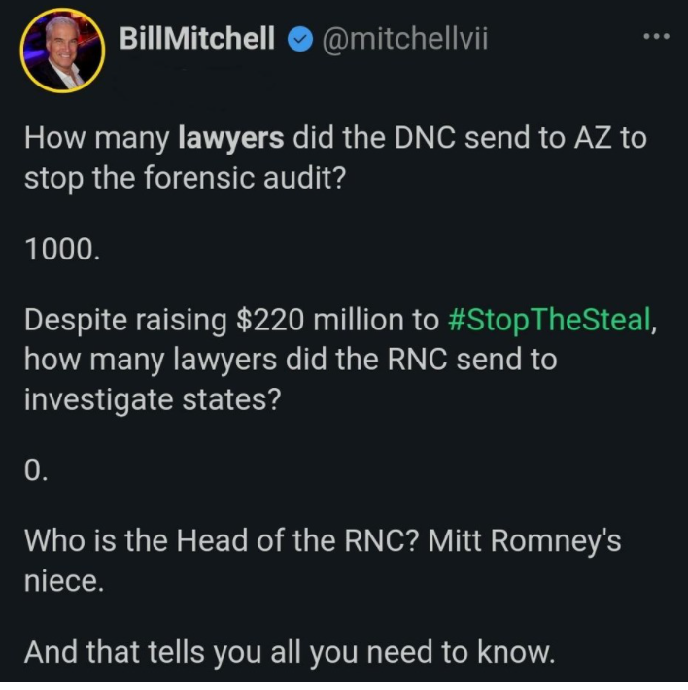Open the three-dot more options menu
688x690 pixels.
[657, 38]
